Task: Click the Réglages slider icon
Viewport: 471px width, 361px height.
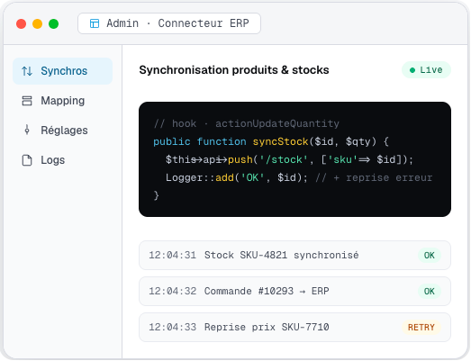Action: click(27, 130)
